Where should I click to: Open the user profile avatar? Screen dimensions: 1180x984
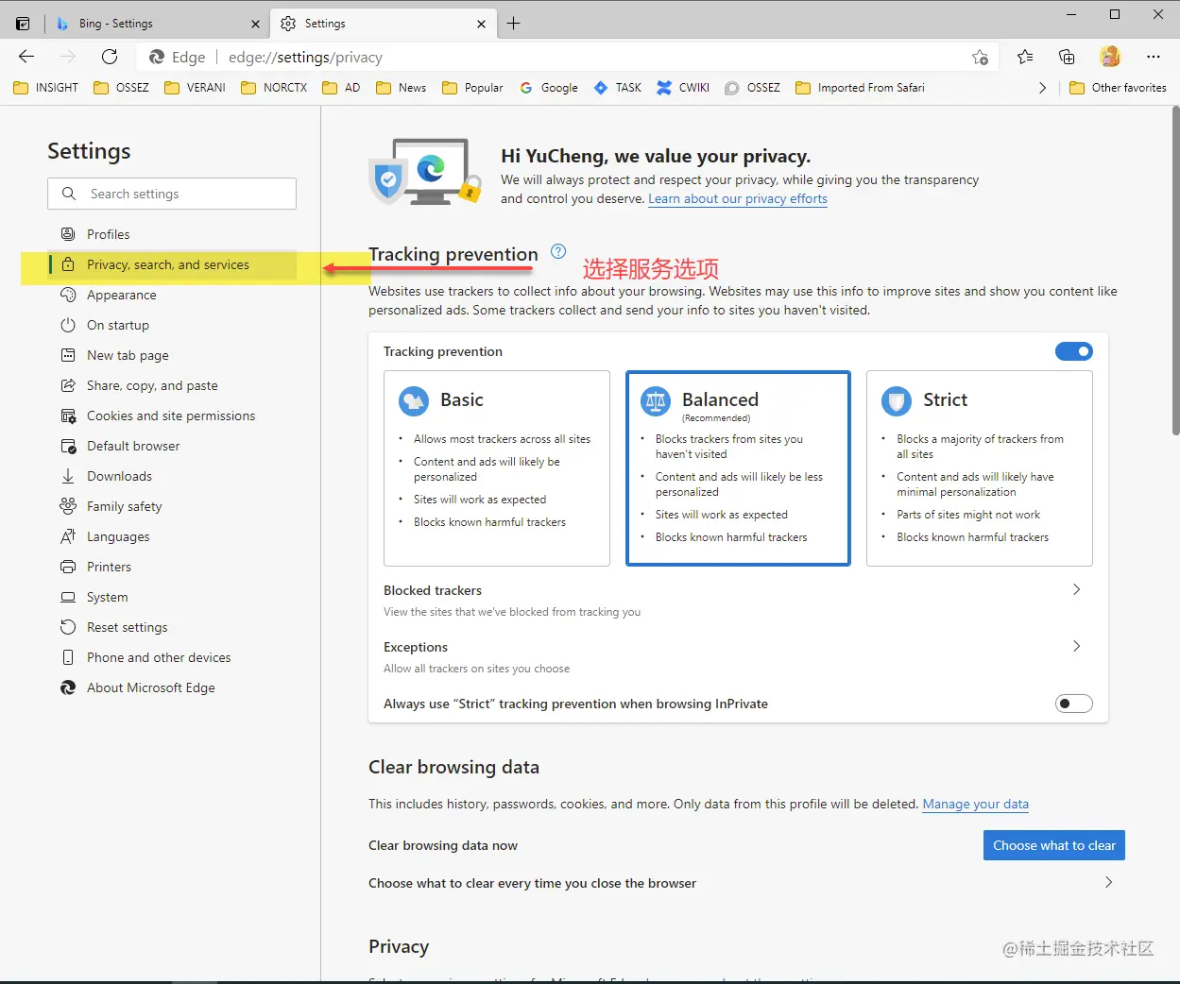pos(1110,57)
